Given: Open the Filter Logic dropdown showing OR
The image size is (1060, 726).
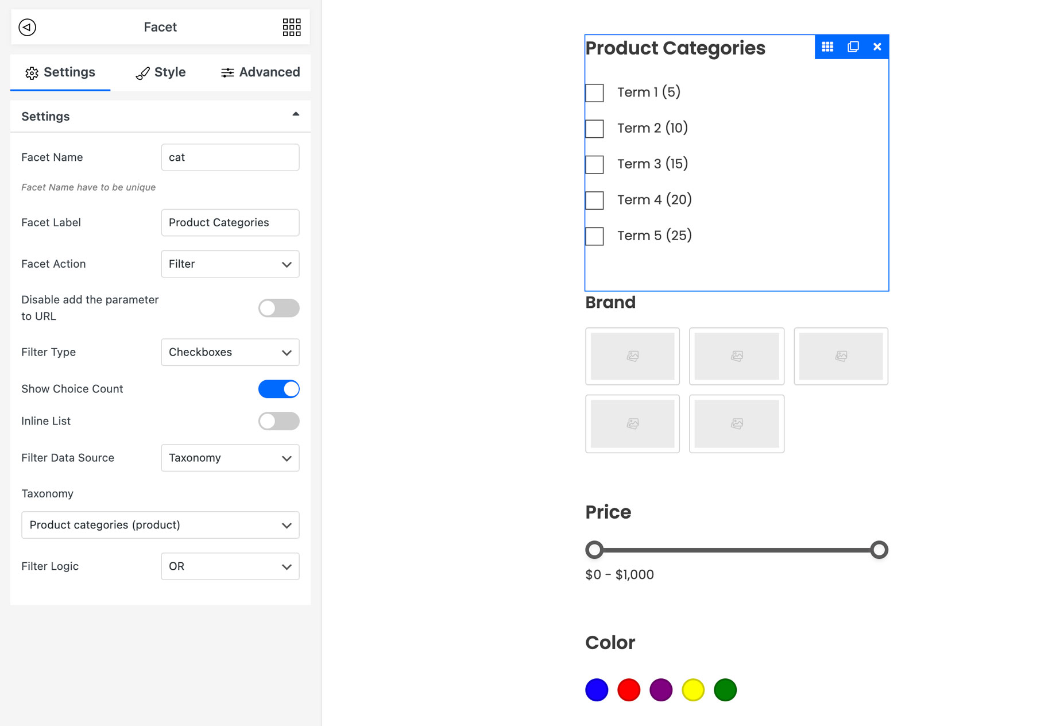Looking at the screenshot, I should (x=230, y=566).
